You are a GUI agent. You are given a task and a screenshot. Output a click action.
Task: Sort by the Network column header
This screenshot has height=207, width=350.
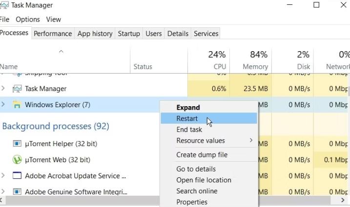click(x=332, y=60)
